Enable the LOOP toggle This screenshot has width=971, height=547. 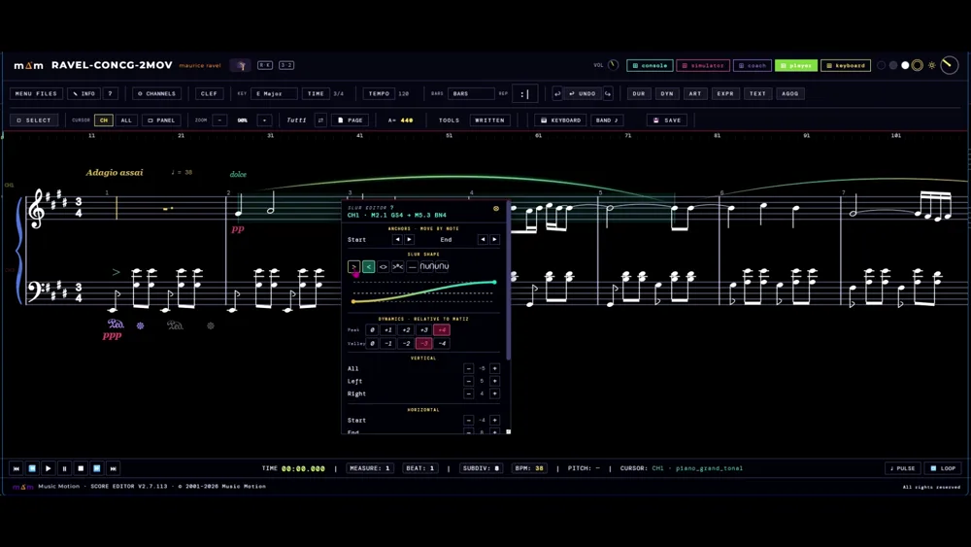click(943, 468)
